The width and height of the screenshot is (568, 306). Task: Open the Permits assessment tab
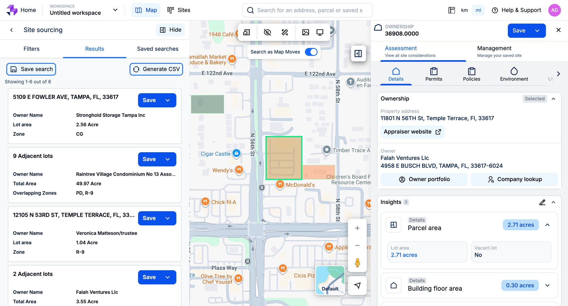click(x=434, y=74)
